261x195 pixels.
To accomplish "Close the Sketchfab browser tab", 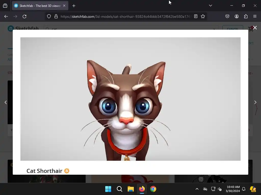I will (x=64, y=6).
